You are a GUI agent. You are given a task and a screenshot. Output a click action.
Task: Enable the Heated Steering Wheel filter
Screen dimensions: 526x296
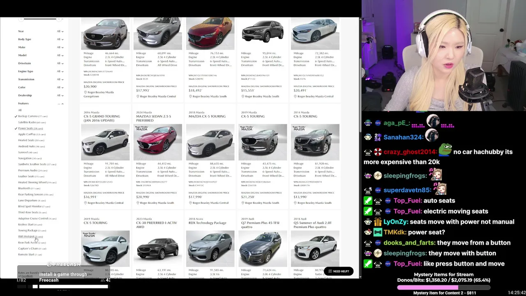coord(37,182)
